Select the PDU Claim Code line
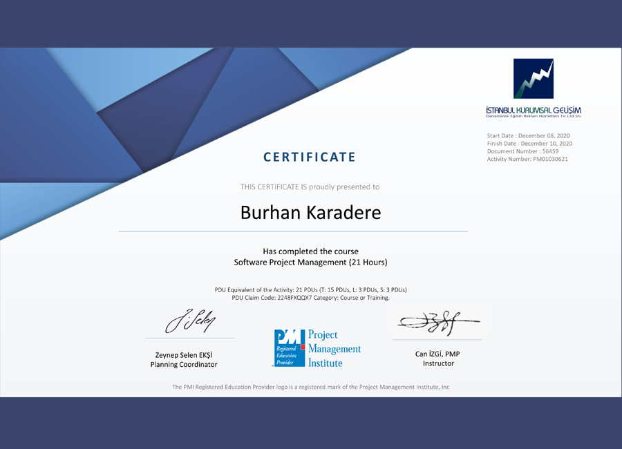Image resolution: width=622 pixels, height=449 pixels. (x=310, y=298)
